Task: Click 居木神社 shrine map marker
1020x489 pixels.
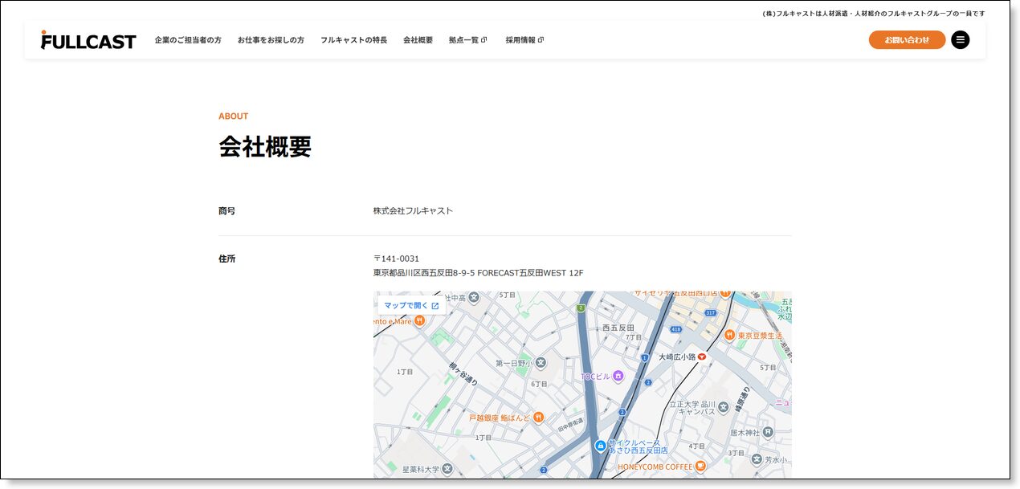Action: coord(768,432)
